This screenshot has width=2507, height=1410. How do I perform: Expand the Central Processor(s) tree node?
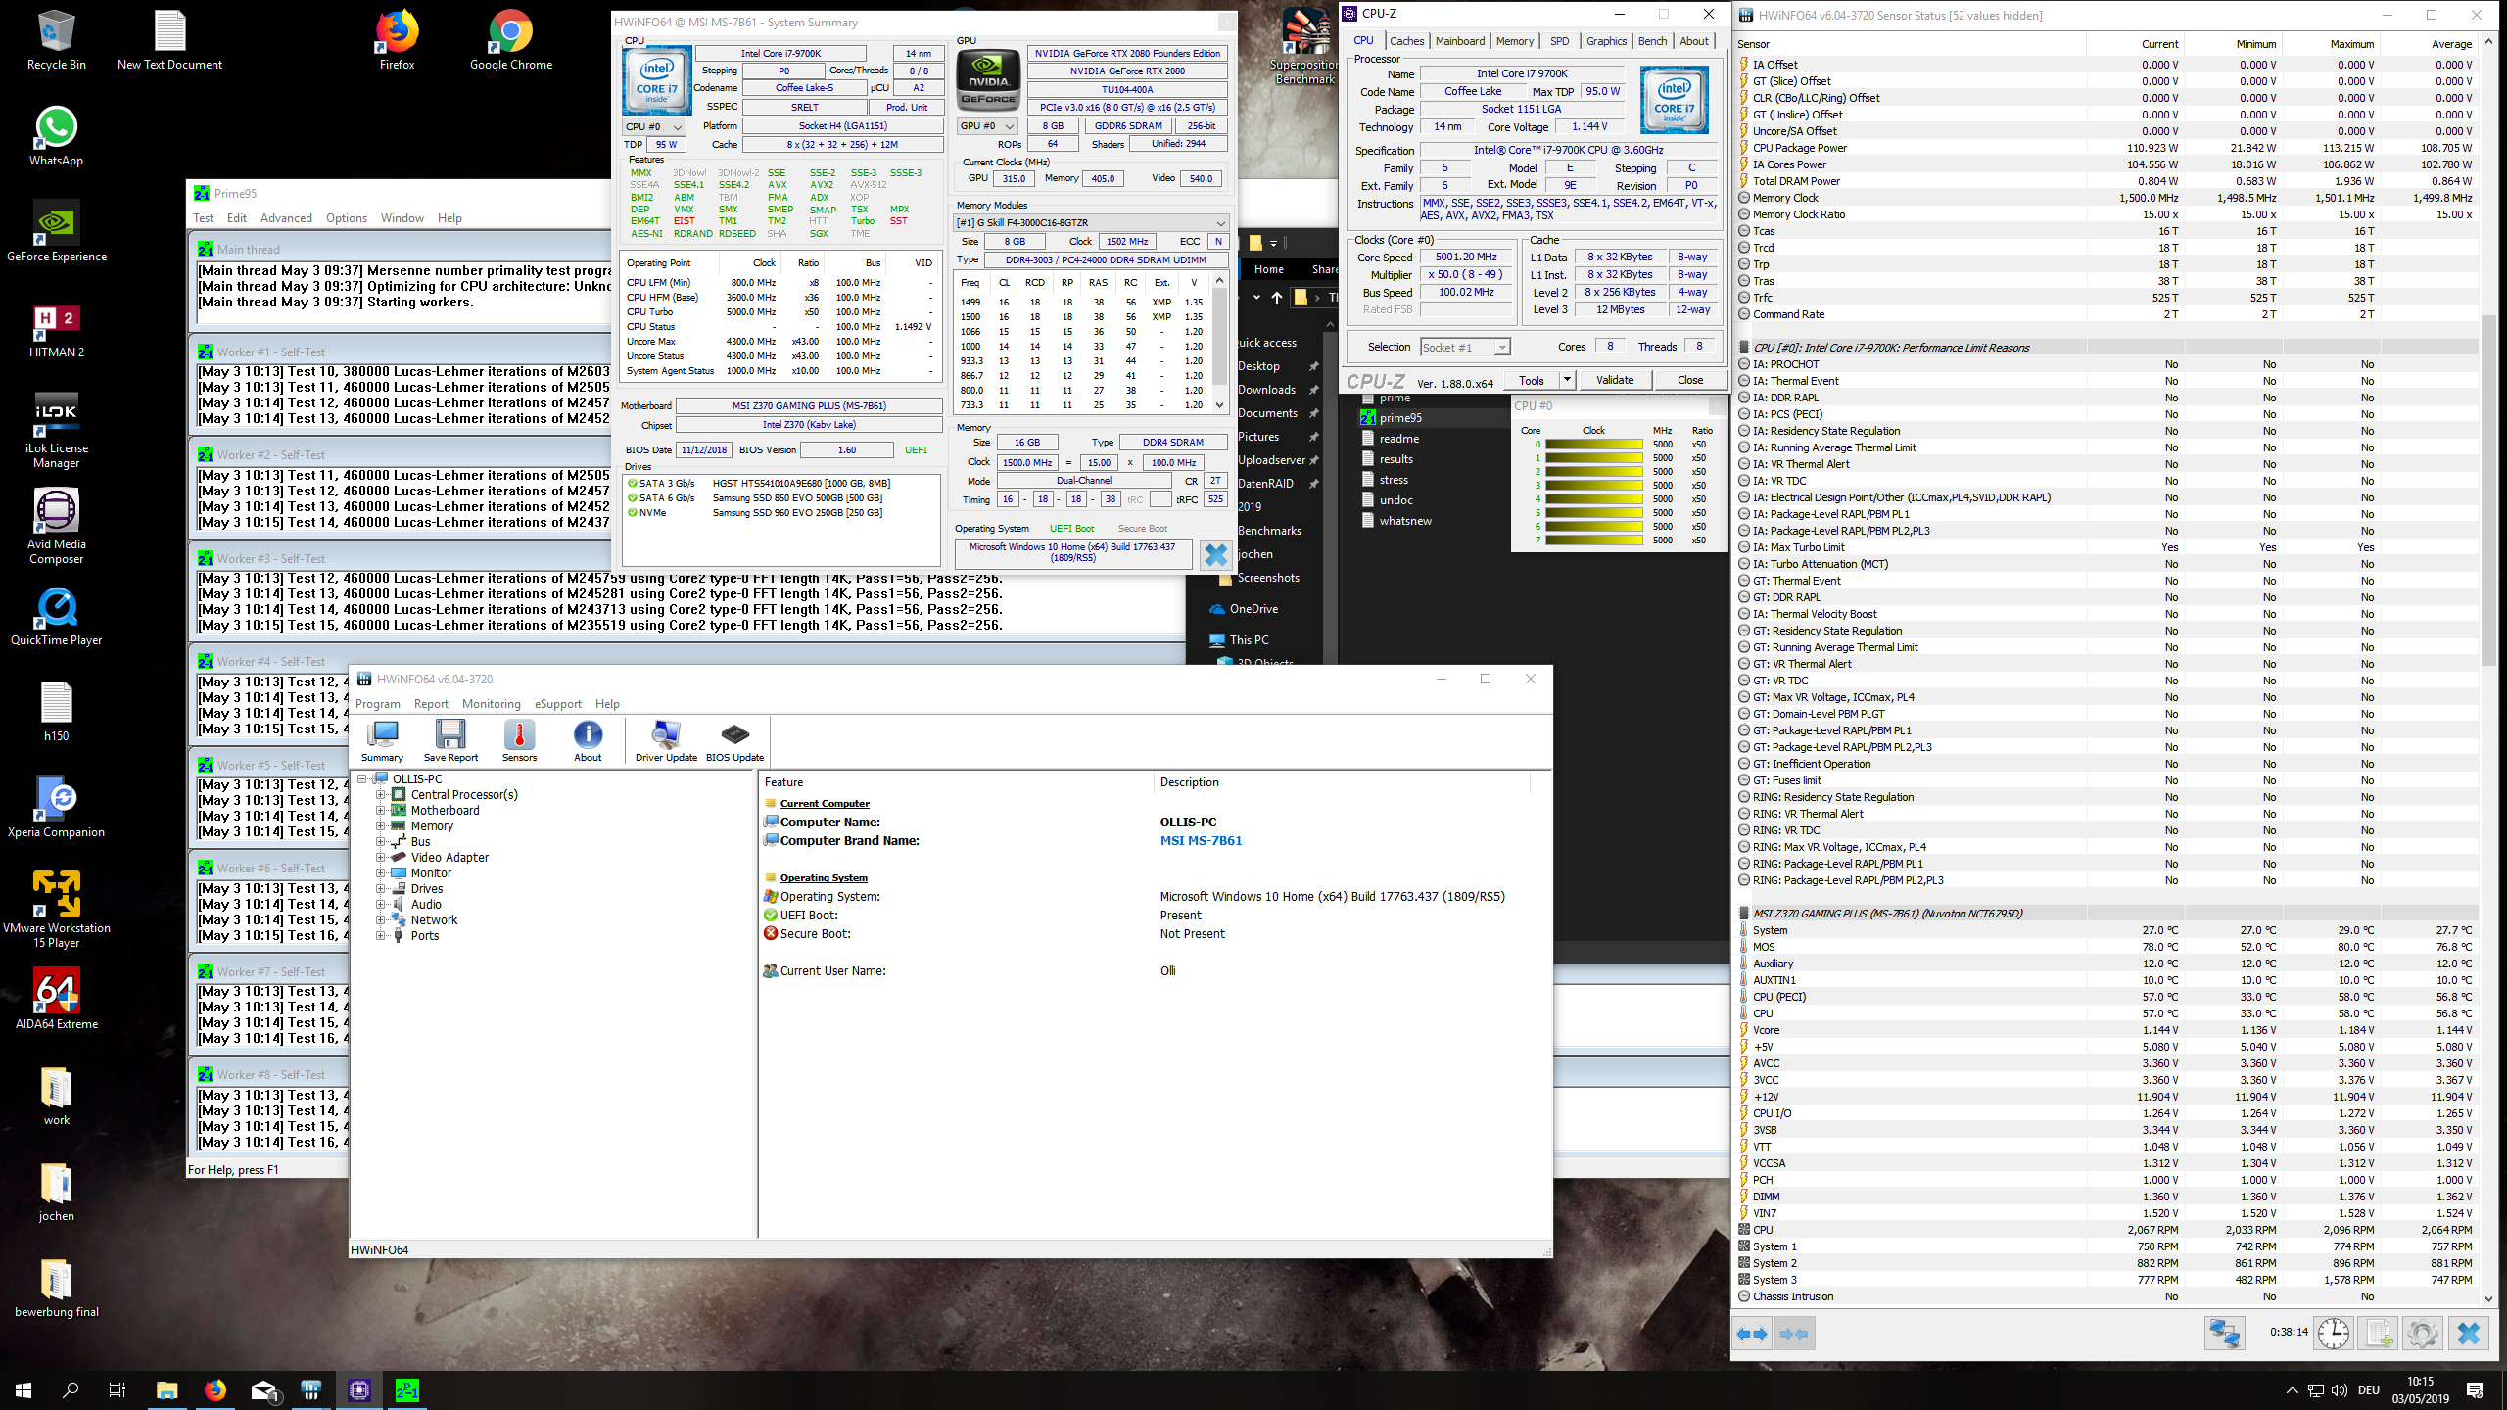coord(381,795)
